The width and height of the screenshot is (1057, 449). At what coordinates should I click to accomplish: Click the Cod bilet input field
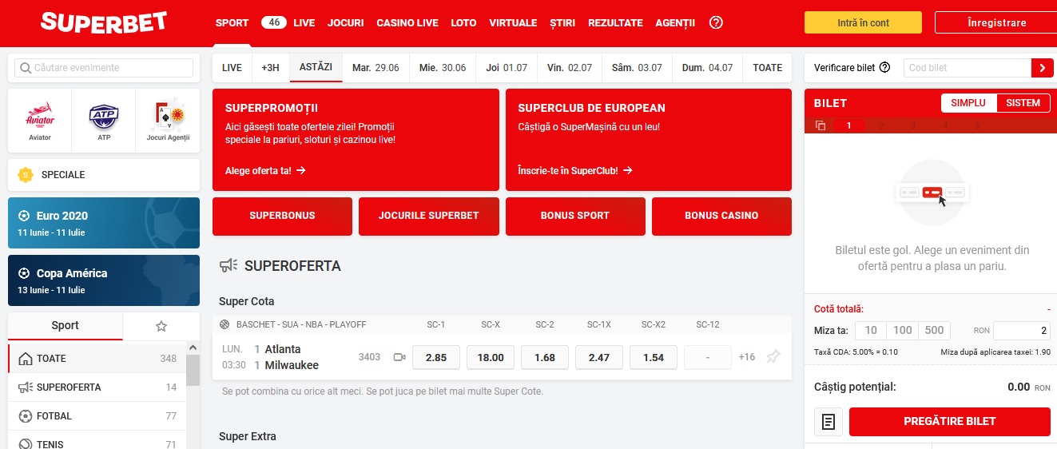(968, 68)
